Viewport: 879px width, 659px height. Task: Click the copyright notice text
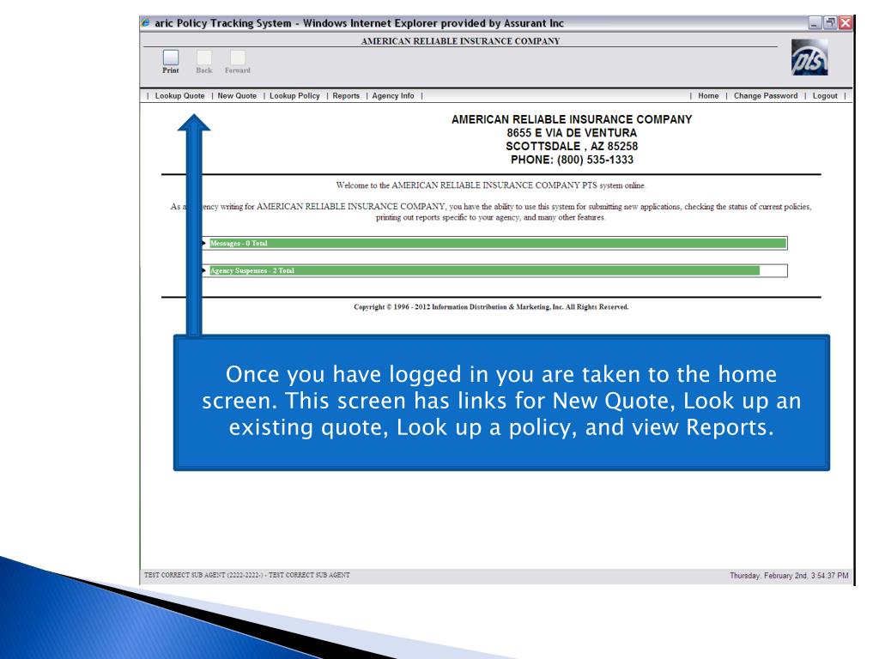point(491,307)
